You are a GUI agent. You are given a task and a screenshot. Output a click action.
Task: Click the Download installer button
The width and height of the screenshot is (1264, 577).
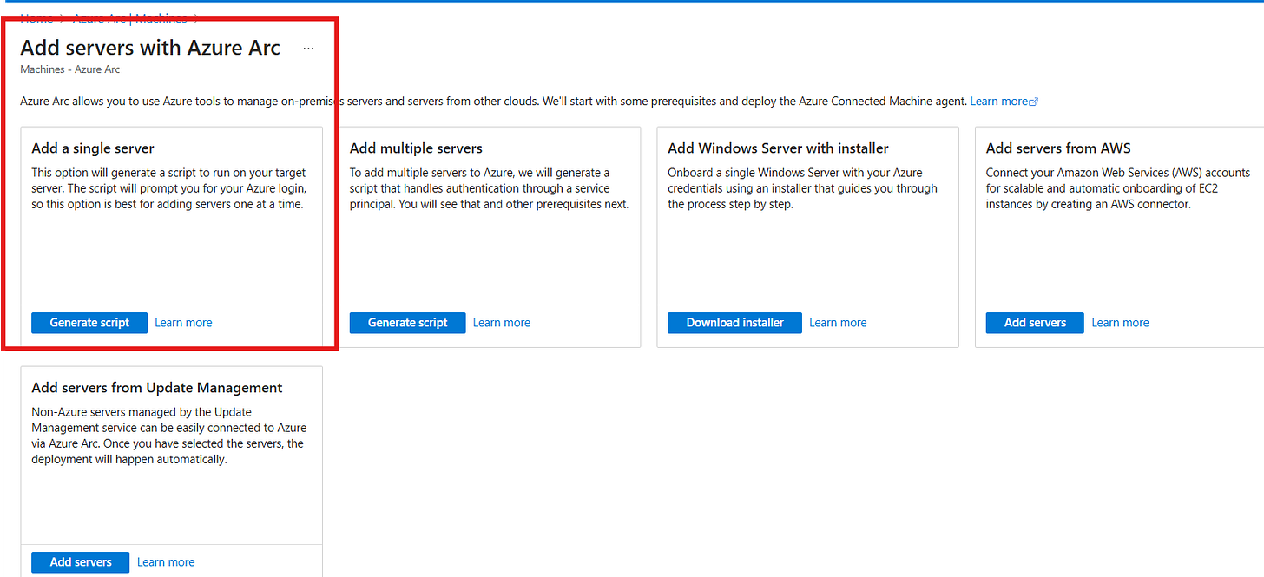tap(734, 323)
